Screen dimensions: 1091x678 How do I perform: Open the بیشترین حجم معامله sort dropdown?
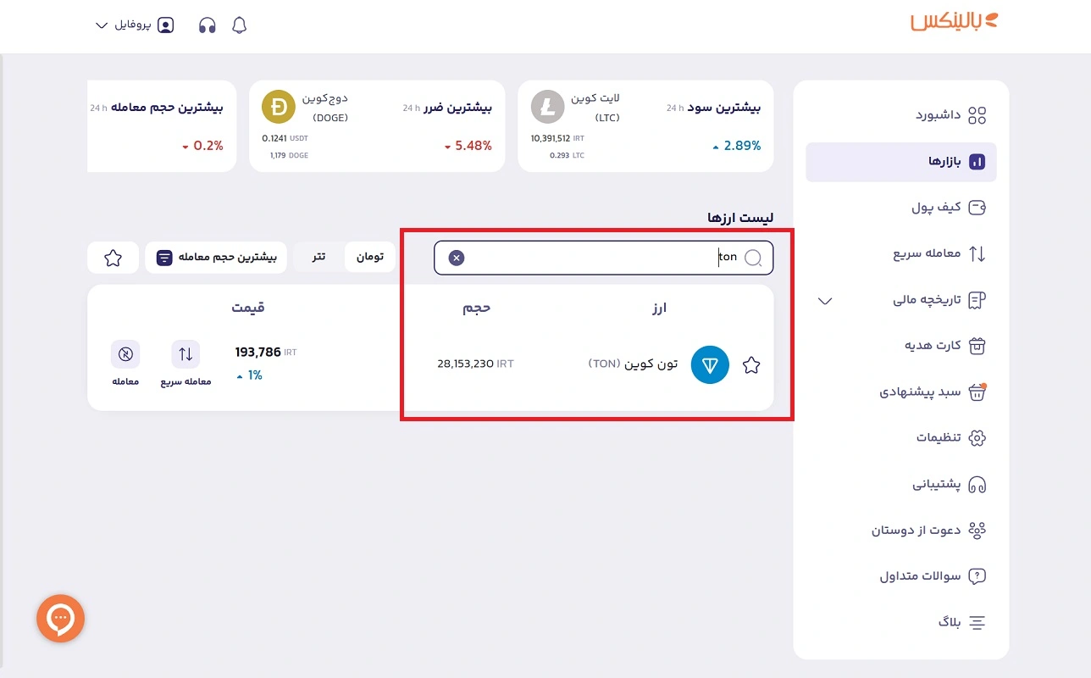click(216, 257)
